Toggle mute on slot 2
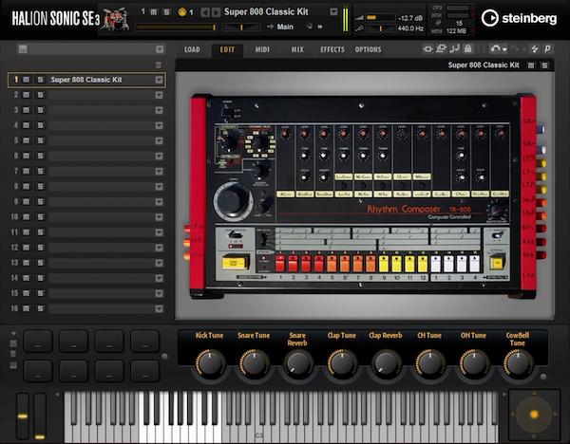The width and height of the screenshot is (570, 444). click(27, 96)
